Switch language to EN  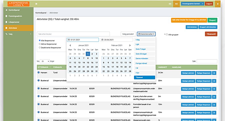(x=170, y=4)
